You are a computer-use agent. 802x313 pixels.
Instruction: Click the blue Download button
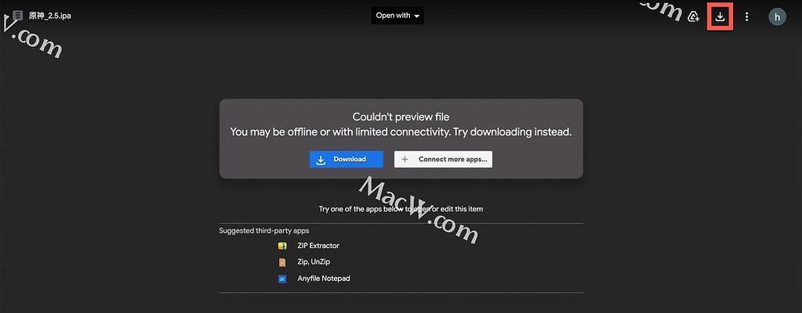[347, 160]
